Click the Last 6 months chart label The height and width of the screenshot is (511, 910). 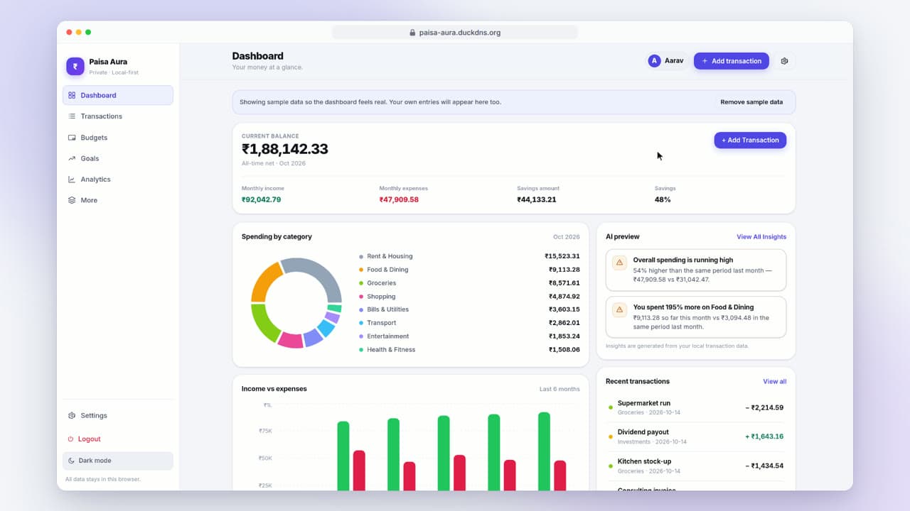pyautogui.click(x=560, y=389)
